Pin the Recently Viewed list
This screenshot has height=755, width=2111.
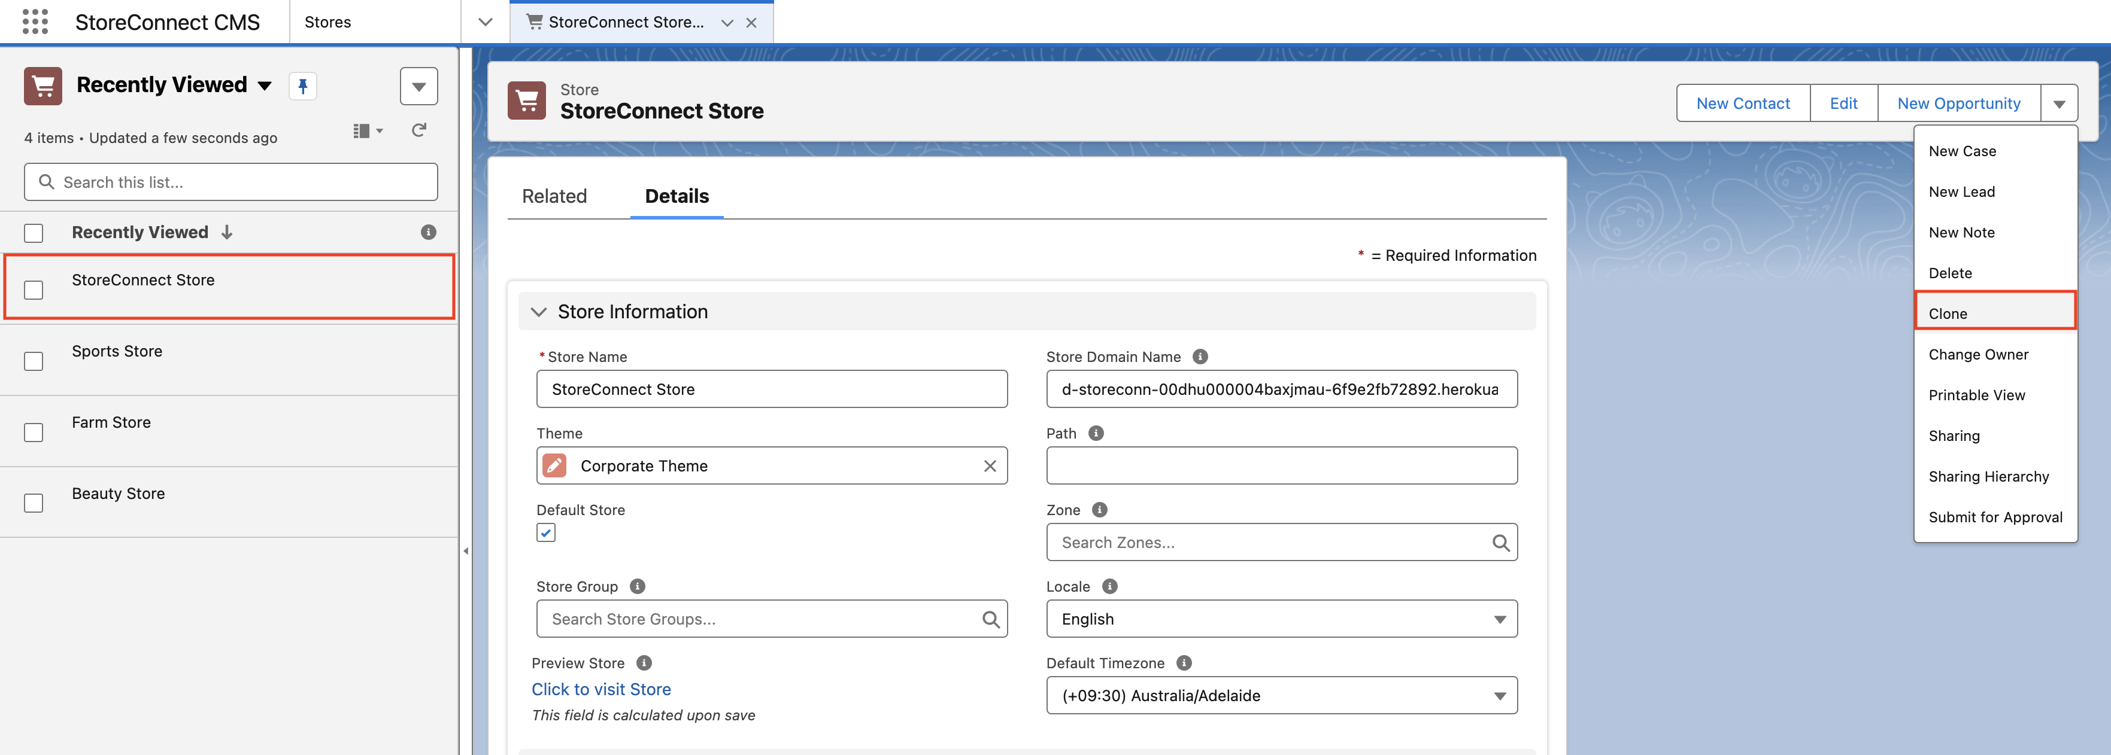click(303, 86)
